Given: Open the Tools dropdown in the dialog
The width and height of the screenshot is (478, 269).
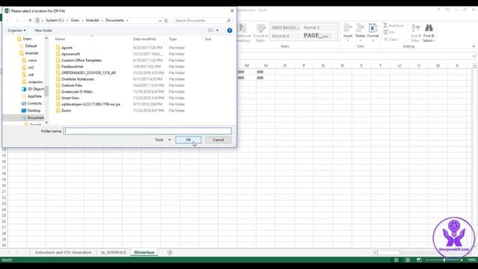Looking at the screenshot, I should (163, 140).
